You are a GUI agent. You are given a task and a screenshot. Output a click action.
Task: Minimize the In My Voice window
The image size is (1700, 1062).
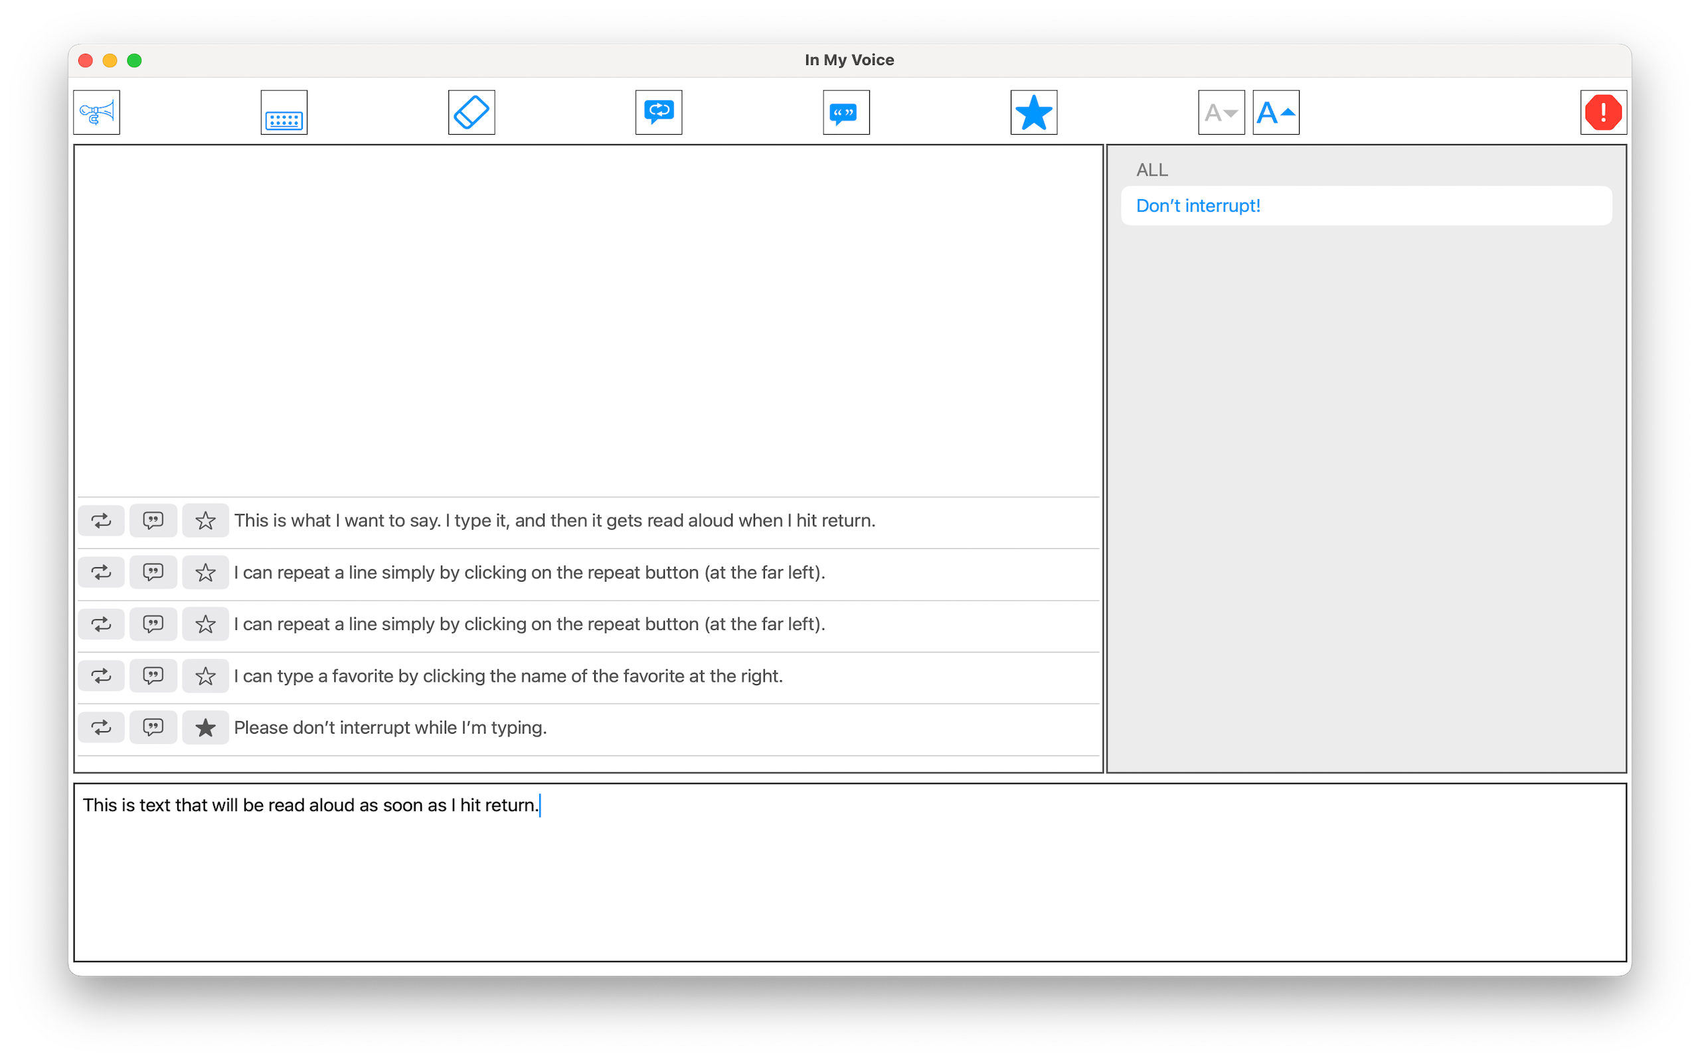click(110, 60)
